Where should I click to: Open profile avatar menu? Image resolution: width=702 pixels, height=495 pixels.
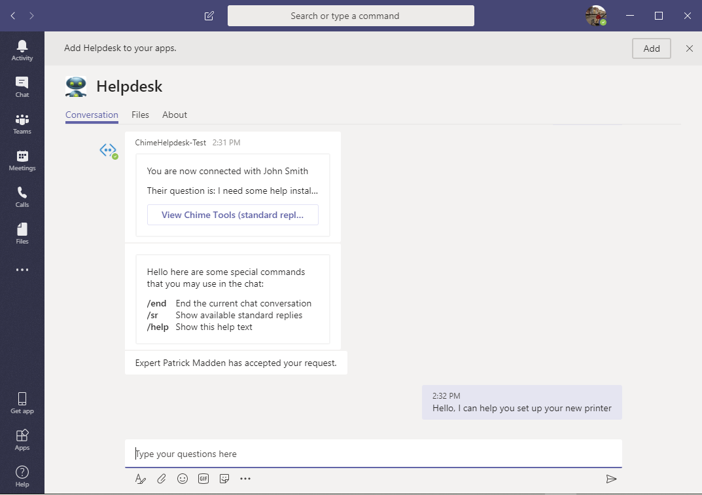pyautogui.click(x=596, y=16)
